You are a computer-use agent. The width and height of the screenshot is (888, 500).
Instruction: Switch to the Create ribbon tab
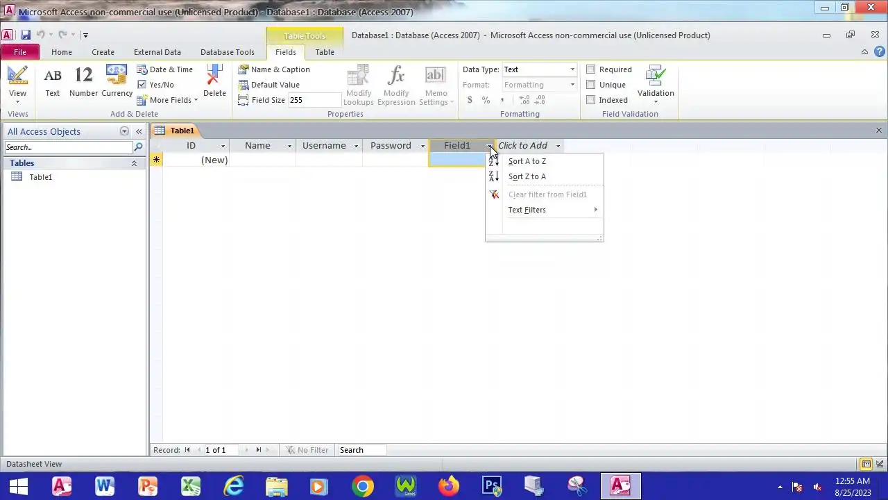coord(103,52)
